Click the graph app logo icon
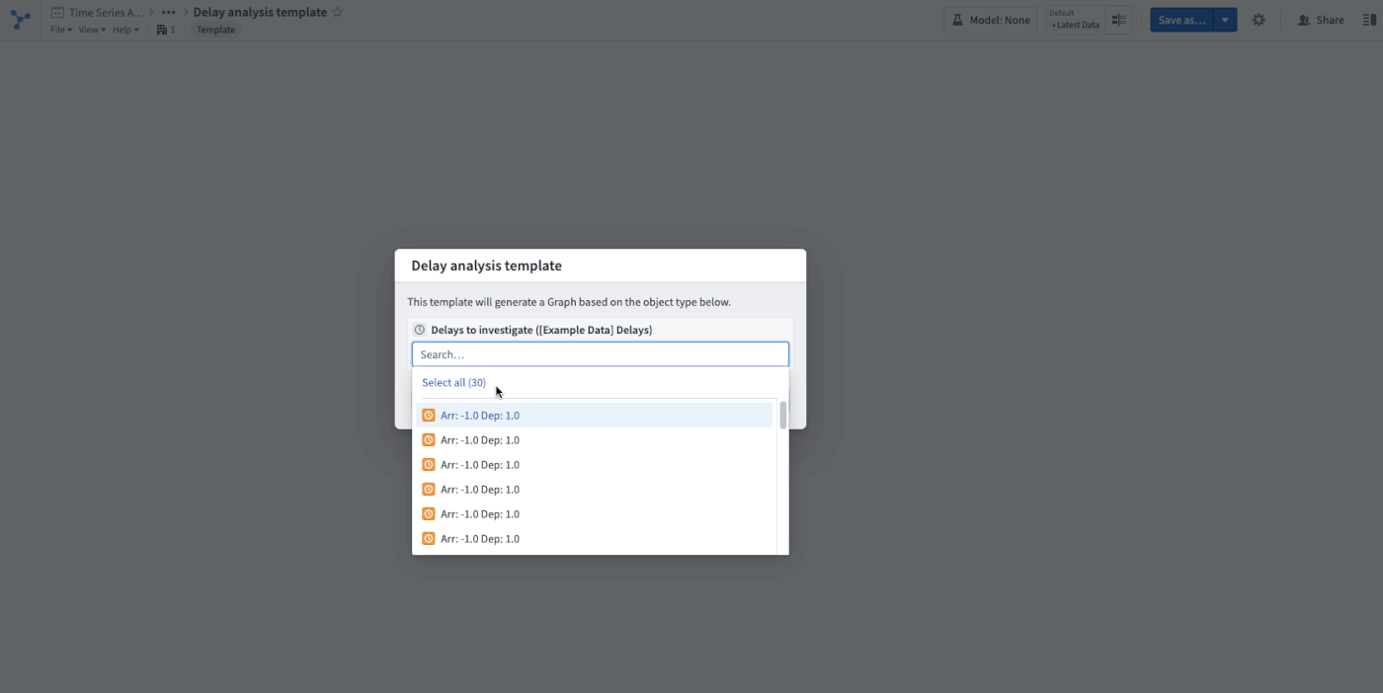 pos(20,20)
